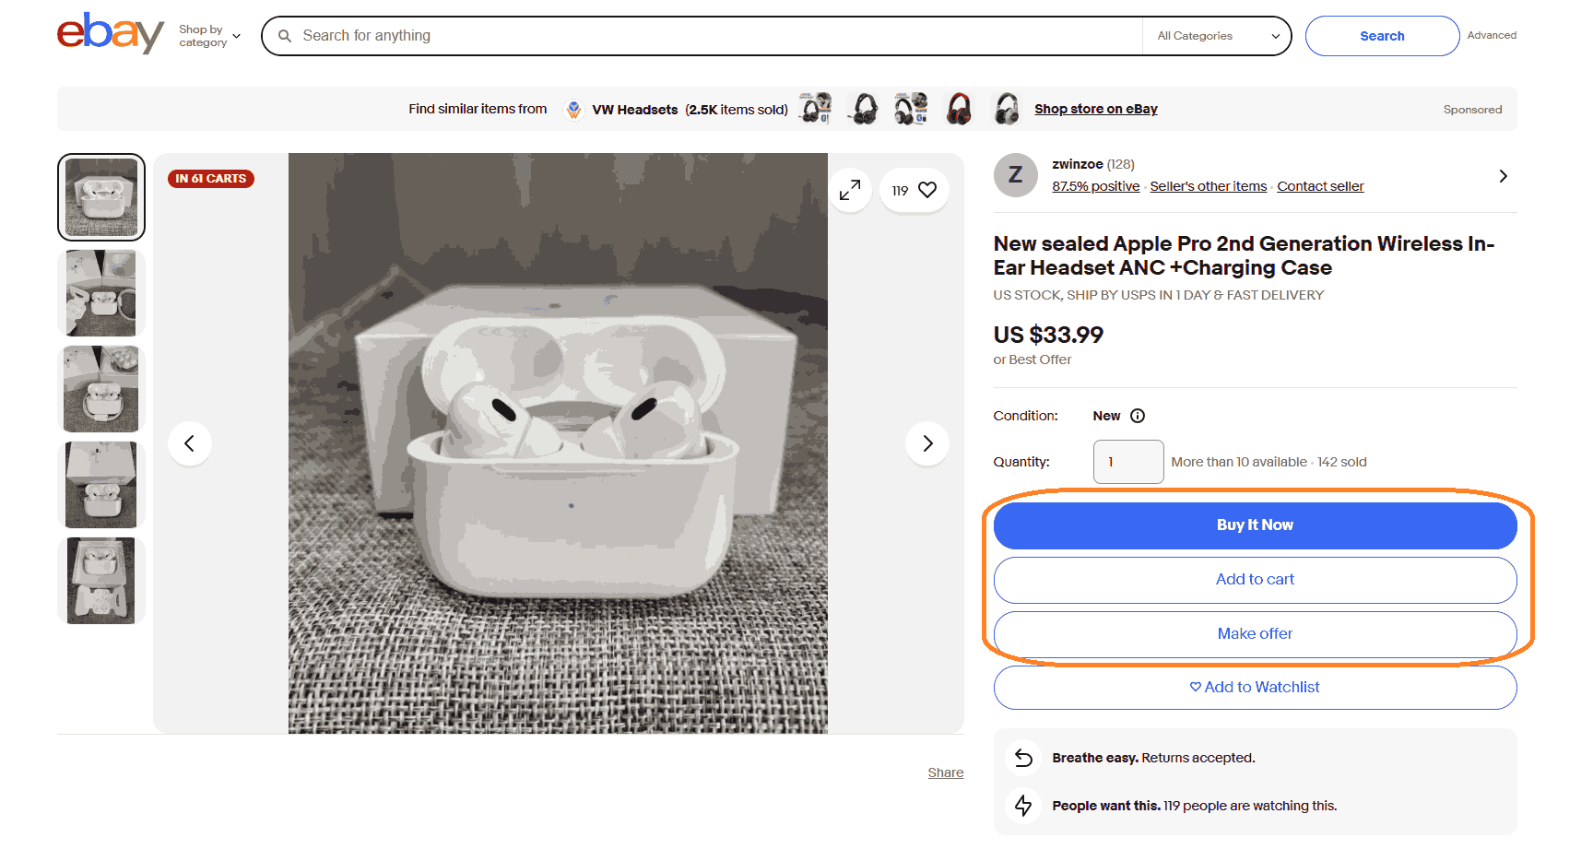Select the first AirPods thumbnail
The width and height of the screenshot is (1593, 849).
[x=101, y=197]
